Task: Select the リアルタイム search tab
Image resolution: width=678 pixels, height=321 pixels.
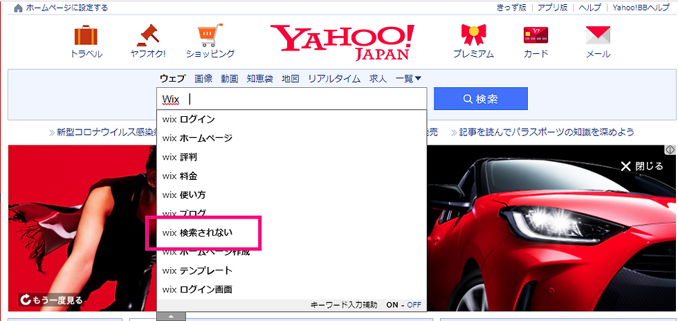Action: pos(334,79)
